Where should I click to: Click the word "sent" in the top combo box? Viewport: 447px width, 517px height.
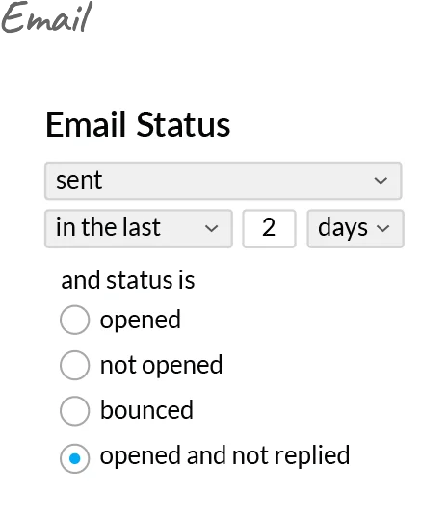(79, 181)
